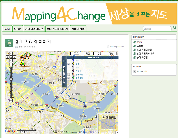Click in the Search input field
This screenshot has width=178, height=138.
tap(157, 29)
